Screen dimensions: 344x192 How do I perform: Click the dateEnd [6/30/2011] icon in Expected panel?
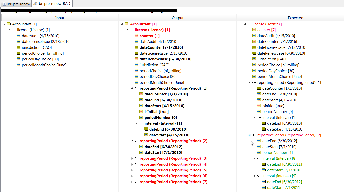click(x=264, y=164)
